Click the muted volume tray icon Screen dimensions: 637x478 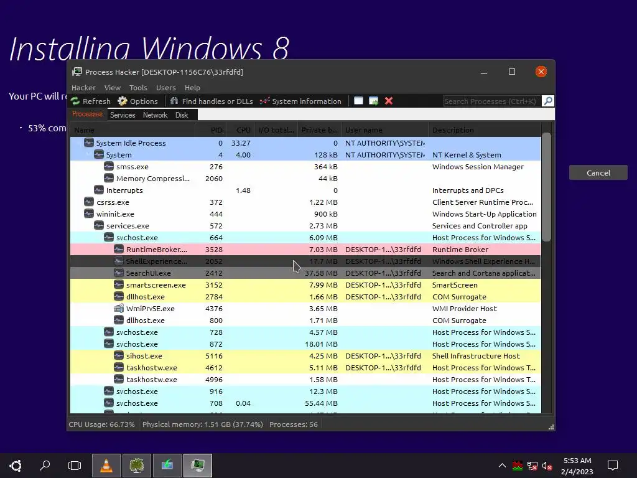click(x=547, y=466)
